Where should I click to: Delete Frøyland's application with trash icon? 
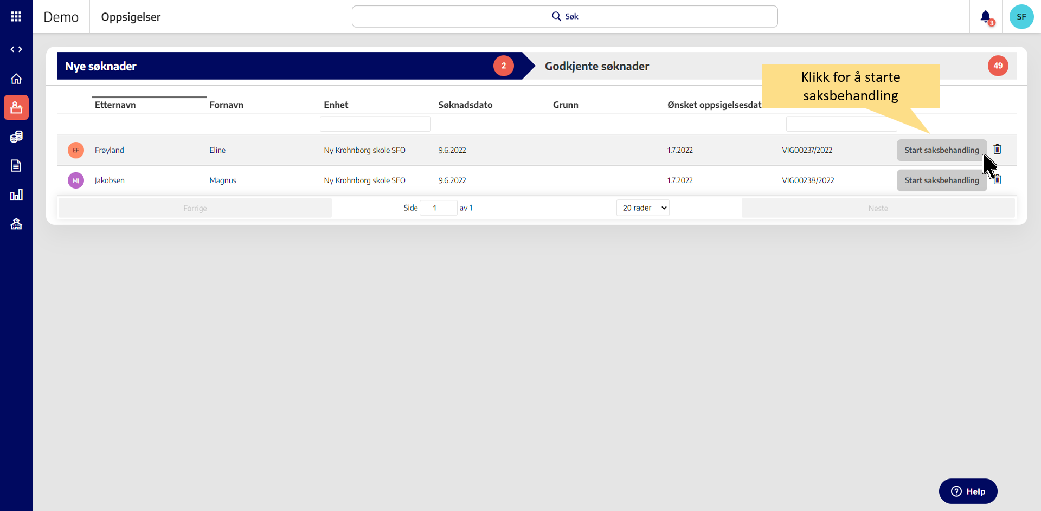(x=997, y=149)
